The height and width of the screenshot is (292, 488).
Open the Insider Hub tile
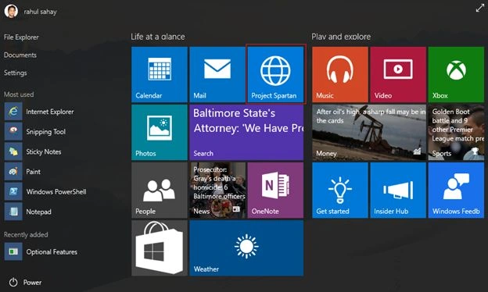click(398, 190)
